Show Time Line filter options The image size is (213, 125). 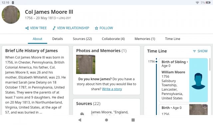200,51
